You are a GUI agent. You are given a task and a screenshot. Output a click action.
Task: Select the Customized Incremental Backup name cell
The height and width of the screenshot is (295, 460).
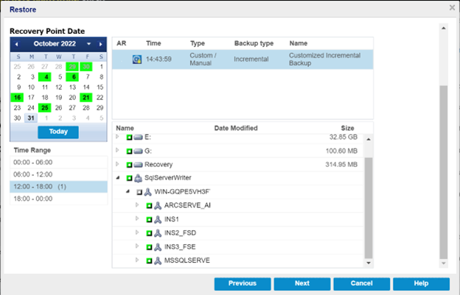325,60
